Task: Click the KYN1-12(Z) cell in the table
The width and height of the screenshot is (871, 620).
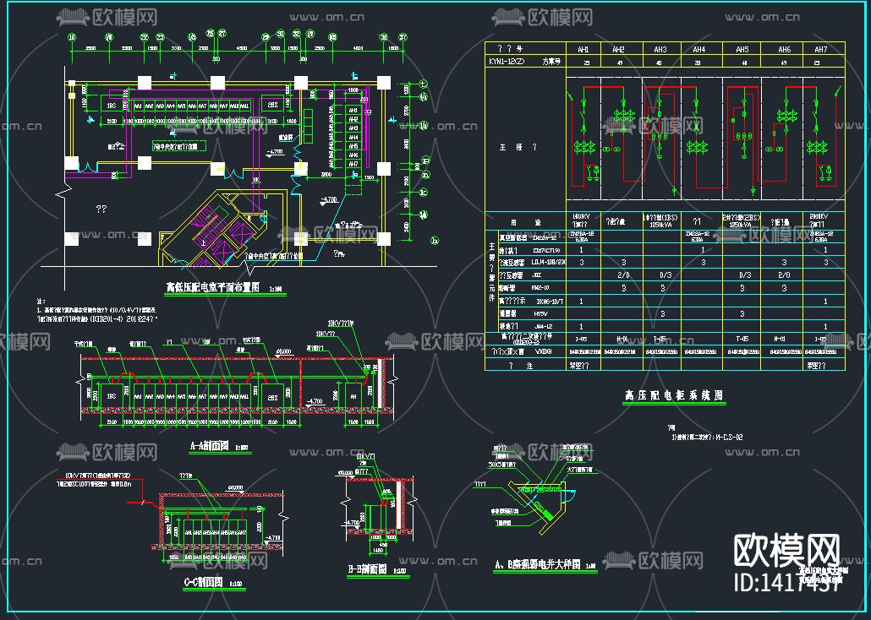Action: pyautogui.click(x=507, y=62)
